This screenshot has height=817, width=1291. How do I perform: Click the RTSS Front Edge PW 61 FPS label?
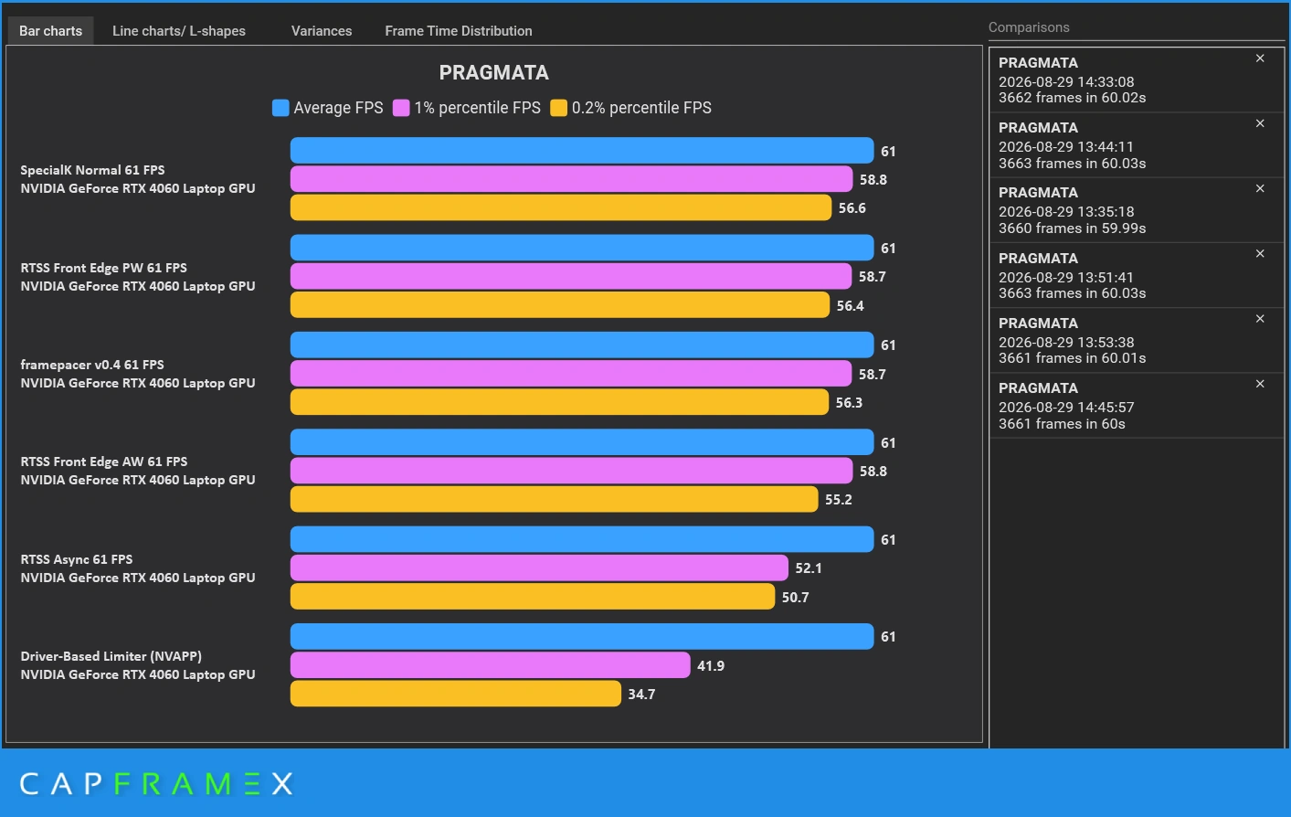tap(103, 268)
